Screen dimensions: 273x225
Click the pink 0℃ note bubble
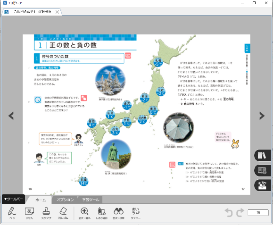click(223, 137)
